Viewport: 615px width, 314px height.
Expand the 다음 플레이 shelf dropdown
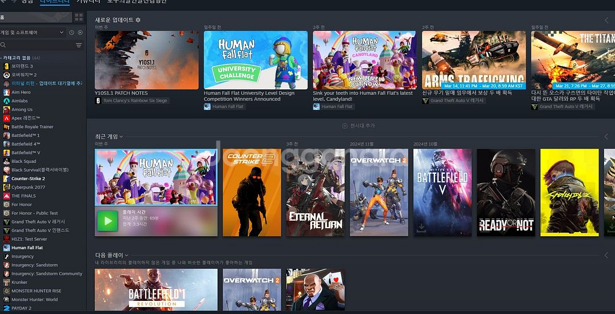(x=126, y=255)
